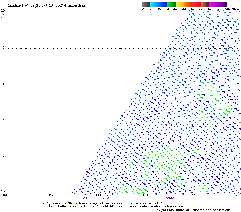Screen dimensions: 241x212
Task: Click the 'NOAA/NESDIS/Office of Research and Applications' credit
Action: [192, 210]
